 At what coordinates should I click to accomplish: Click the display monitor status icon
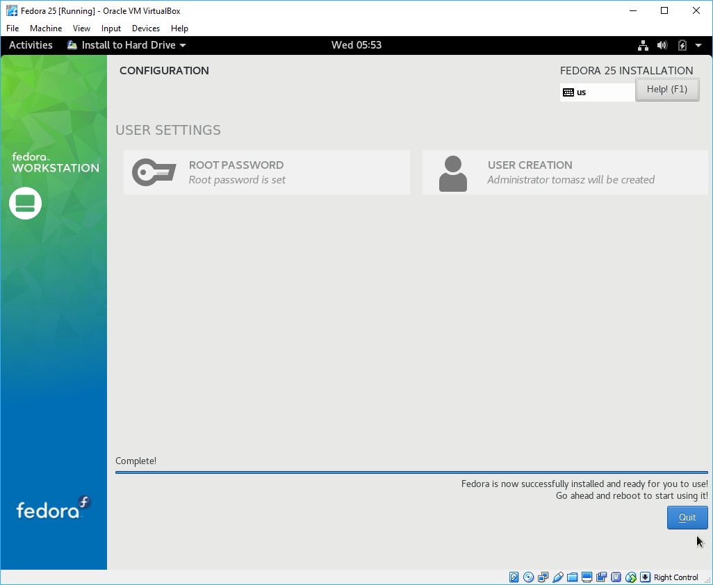pyautogui.click(x=587, y=577)
